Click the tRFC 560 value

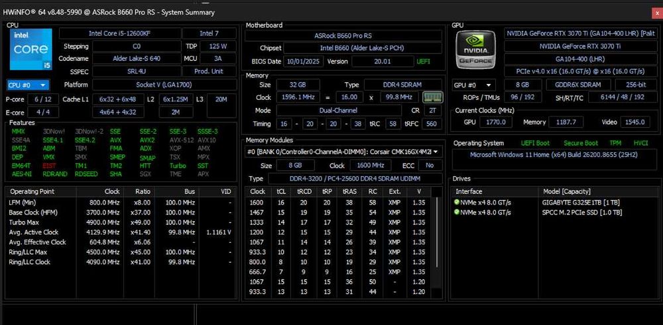(x=432, y=124)
